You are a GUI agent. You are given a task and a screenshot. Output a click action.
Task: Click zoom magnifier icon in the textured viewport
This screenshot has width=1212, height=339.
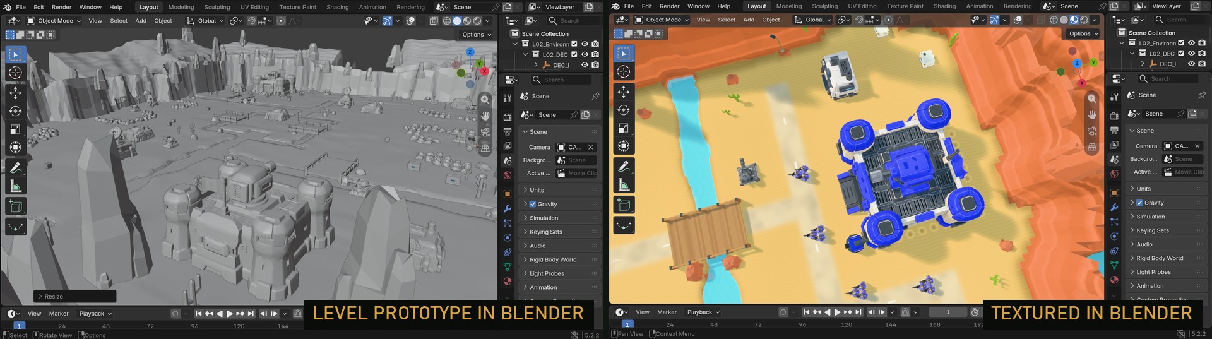click(1092, 98)
